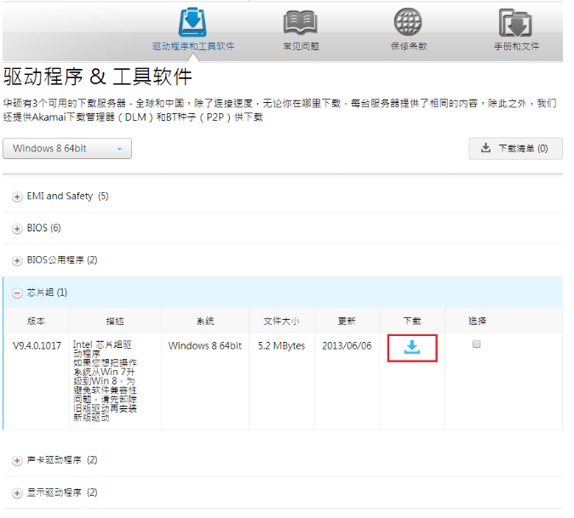Screen dimensions: 574x518
Task: Click the 芯片组 (1) section header text
Action: coord(47,293)
